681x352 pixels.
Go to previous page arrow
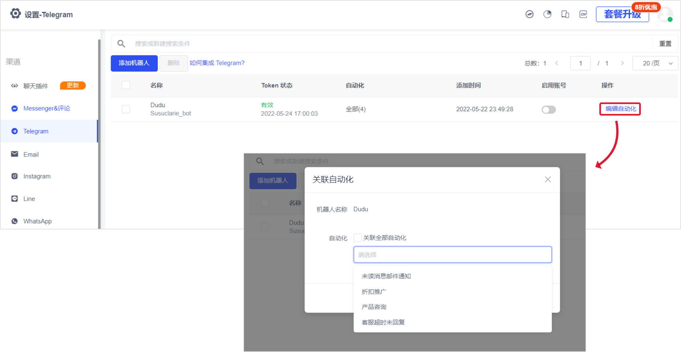coord(557,63)
